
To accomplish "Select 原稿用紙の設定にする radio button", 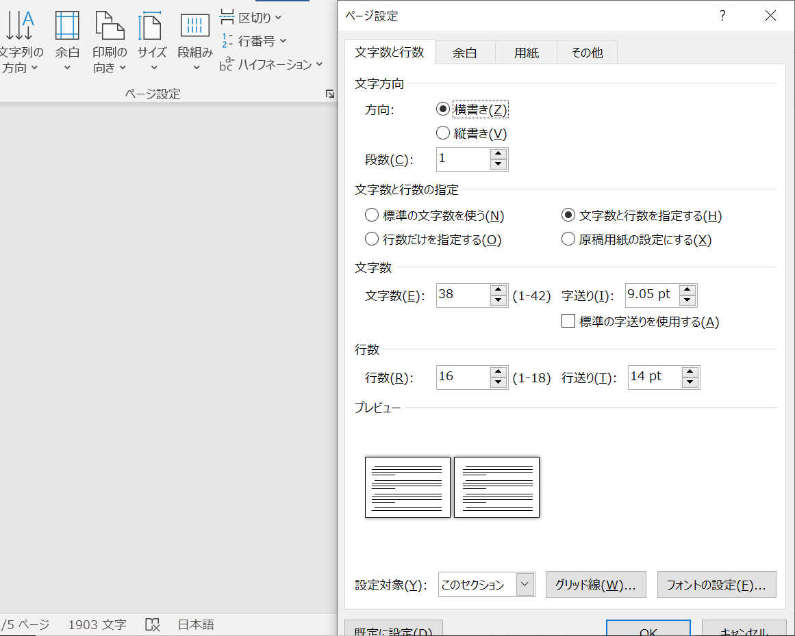I will point(568,239).
